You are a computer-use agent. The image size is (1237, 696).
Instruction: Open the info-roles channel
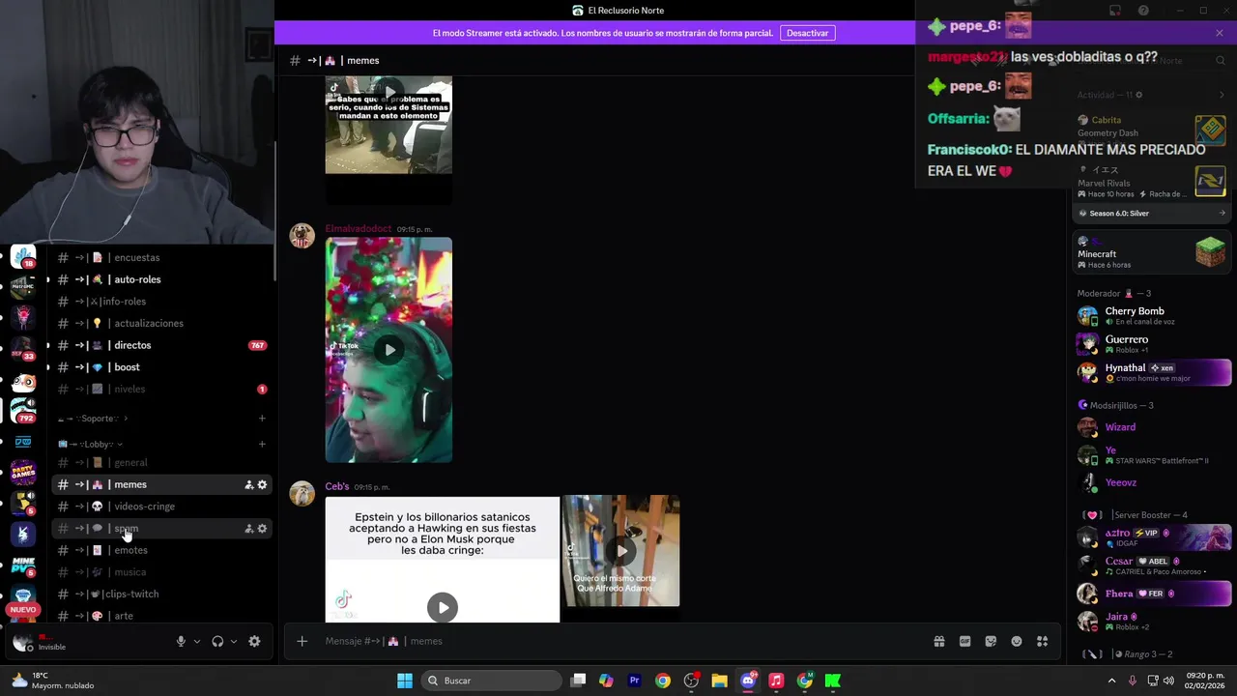click(x=159, y=302)
